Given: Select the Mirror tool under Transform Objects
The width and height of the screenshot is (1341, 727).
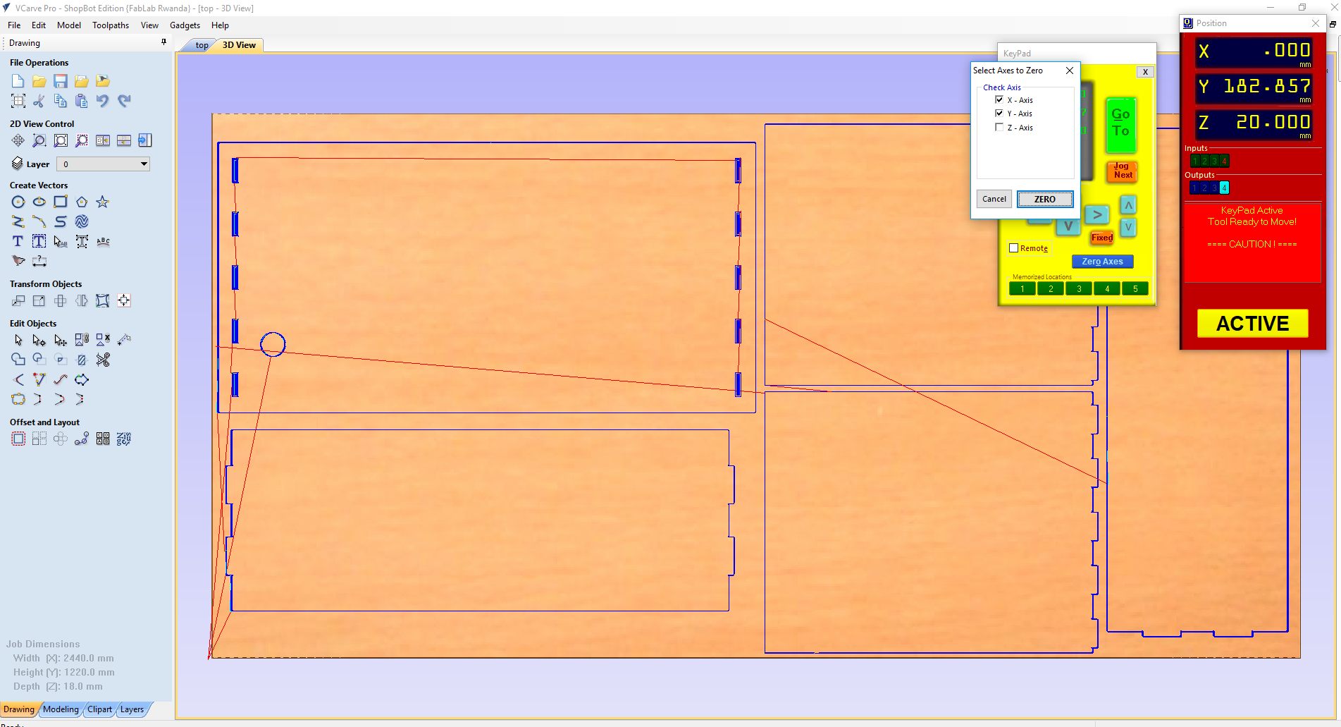Looking at the screenshot, I should tap(81, 300).
